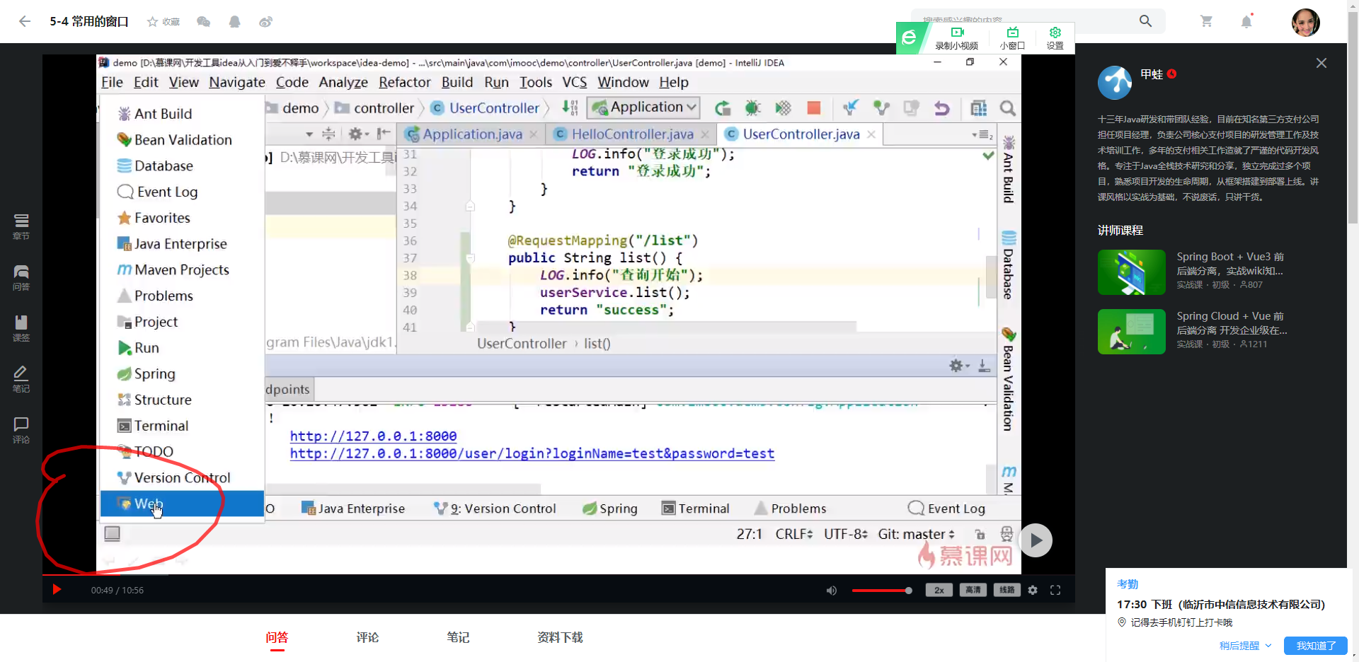Viewport: 1359px width, 662px height.
Task: Open the 章节 chapters sidebar panel
Action: (x=21, y=227)
